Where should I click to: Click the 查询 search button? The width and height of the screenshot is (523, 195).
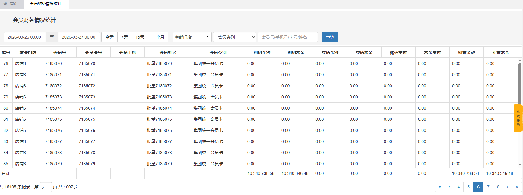[x=330, y=37]
